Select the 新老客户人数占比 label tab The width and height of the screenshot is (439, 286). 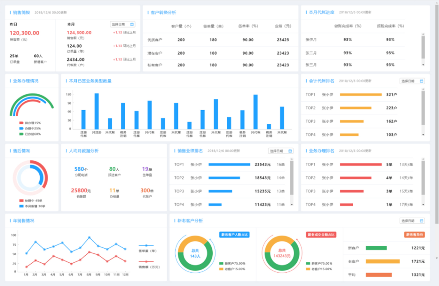pyautogui.click(x=235, y=235)
